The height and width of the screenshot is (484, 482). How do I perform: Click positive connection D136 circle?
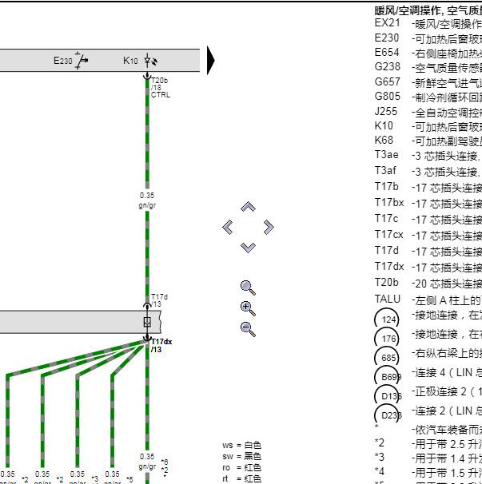coord(388,396)
